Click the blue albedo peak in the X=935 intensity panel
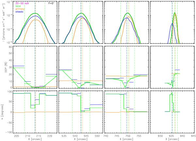Screen dimensions: 196x141 click(172, 23)
